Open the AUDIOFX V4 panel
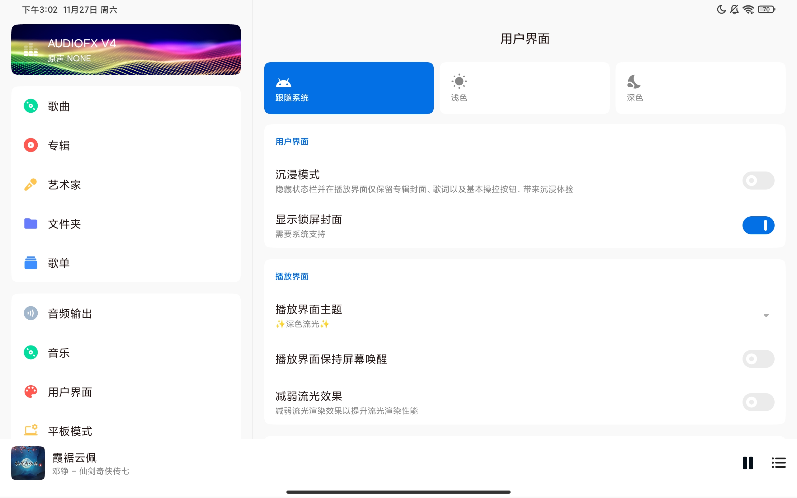 coord(126,49)
